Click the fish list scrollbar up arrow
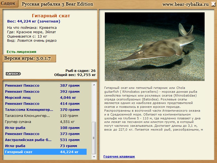The width and height of the screenshot is (217, 163). coord(94,84)
